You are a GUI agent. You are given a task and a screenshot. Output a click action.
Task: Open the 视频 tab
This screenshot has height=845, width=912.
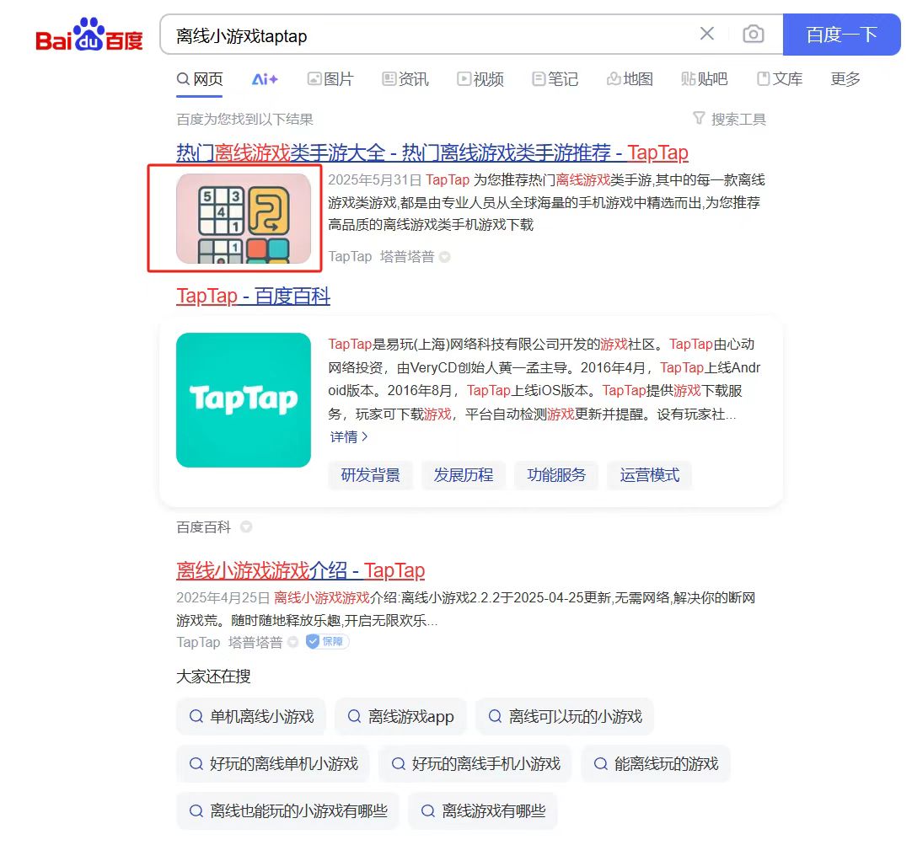coord(480,79)
